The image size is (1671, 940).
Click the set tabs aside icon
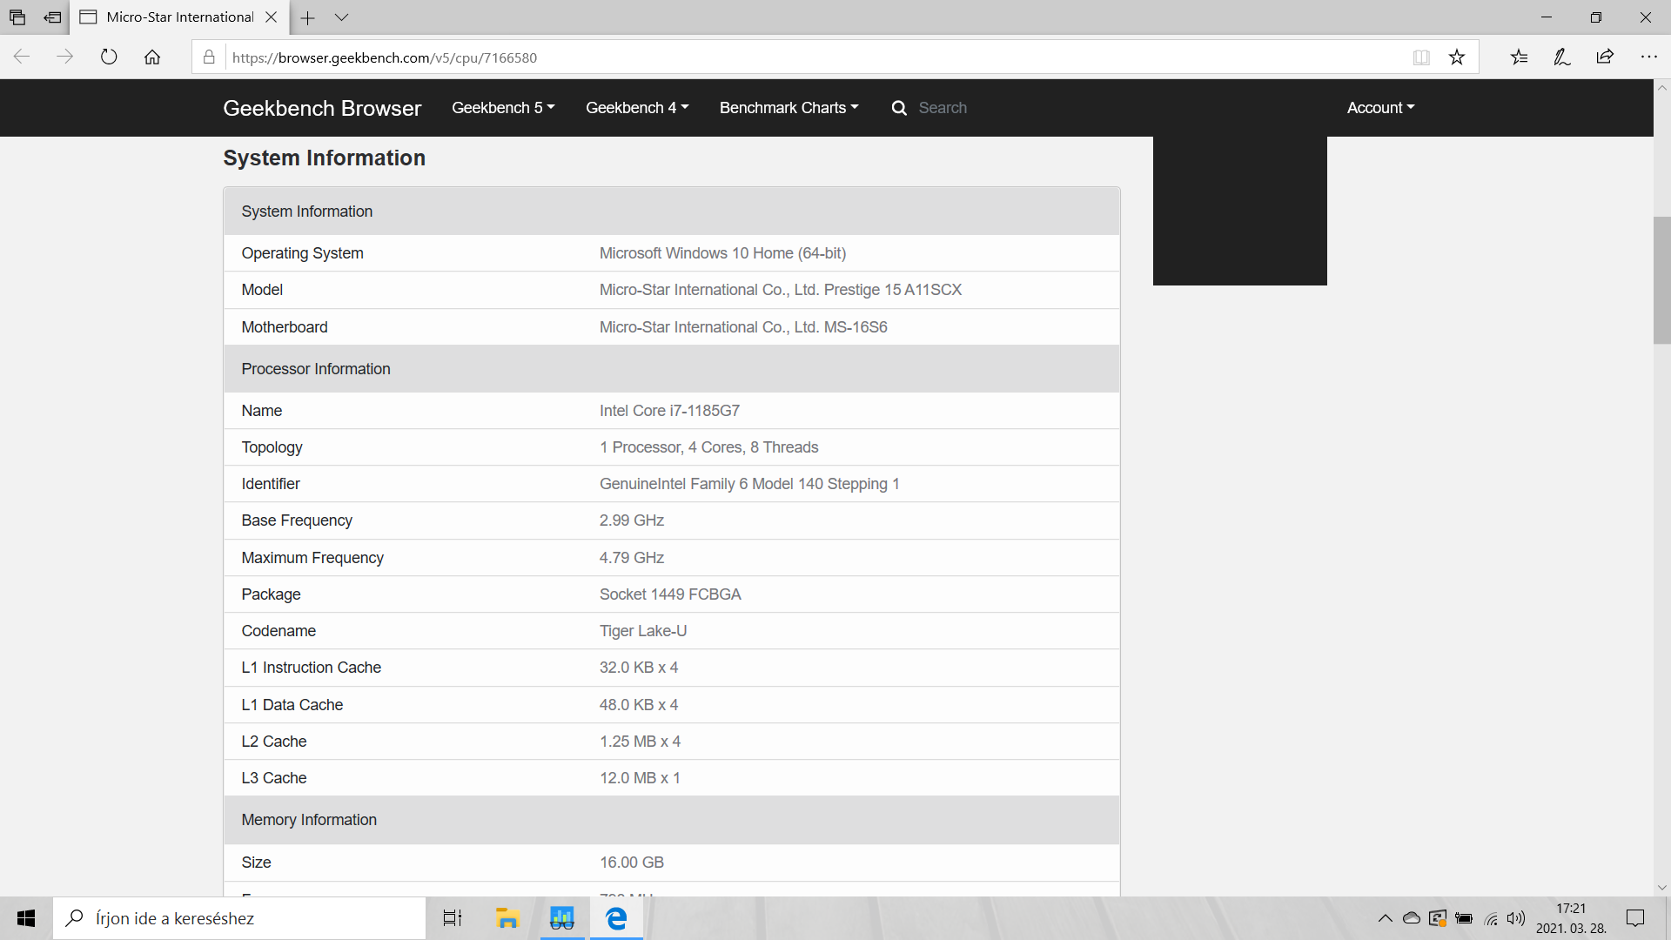pos(52,17)
